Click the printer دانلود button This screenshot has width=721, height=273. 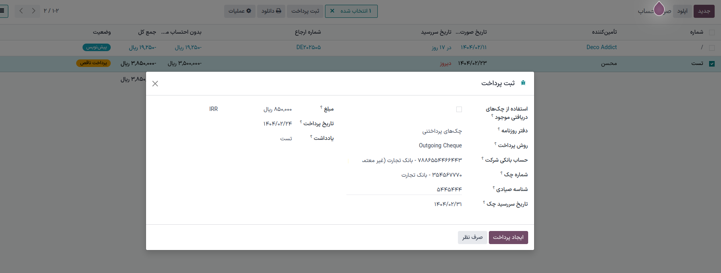pyautogui.click(x=271, y=11)
